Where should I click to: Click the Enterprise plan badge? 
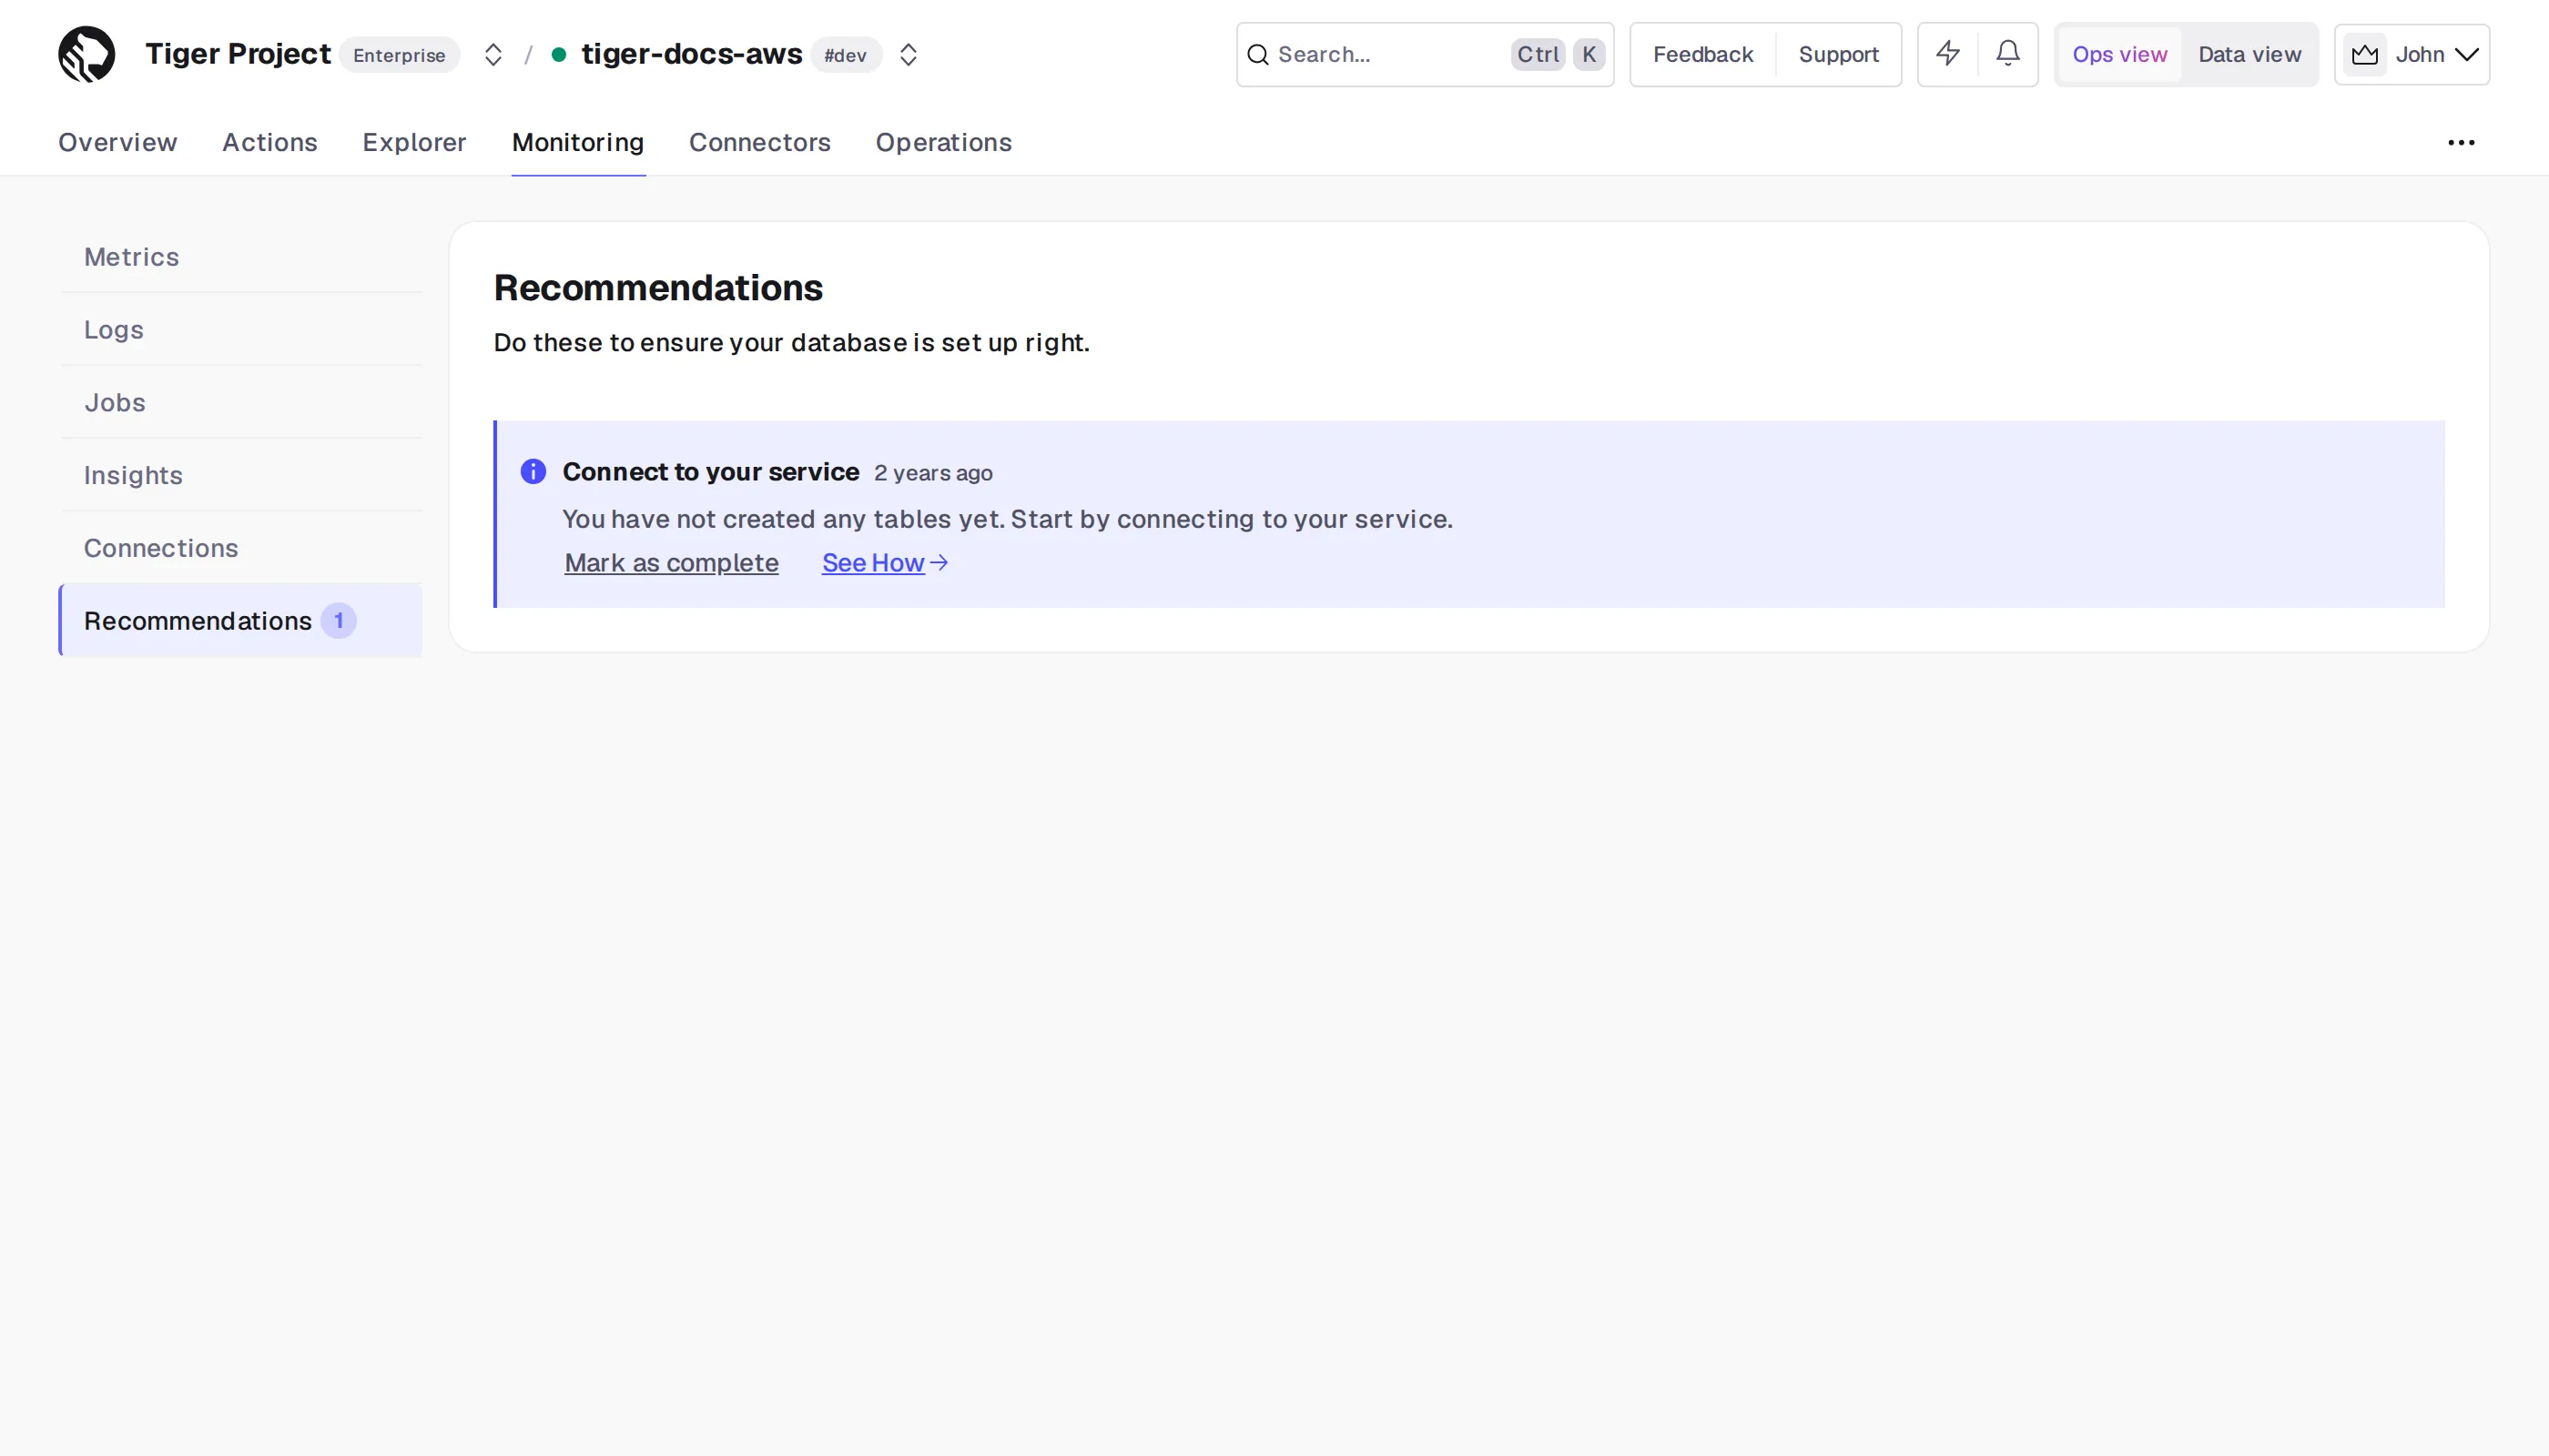pos(399,55)
